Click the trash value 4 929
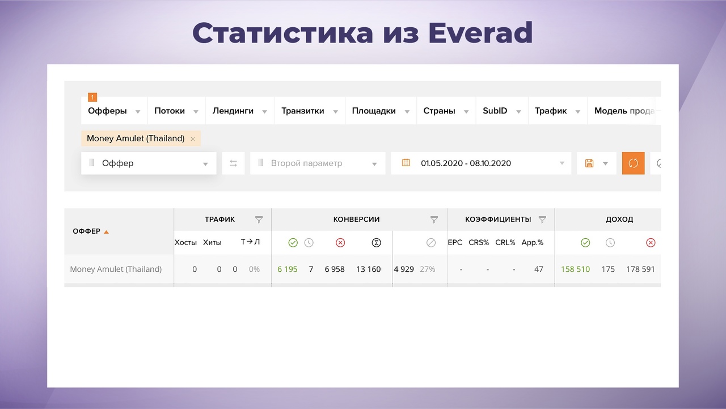726x409 pixels. [404, 269]
